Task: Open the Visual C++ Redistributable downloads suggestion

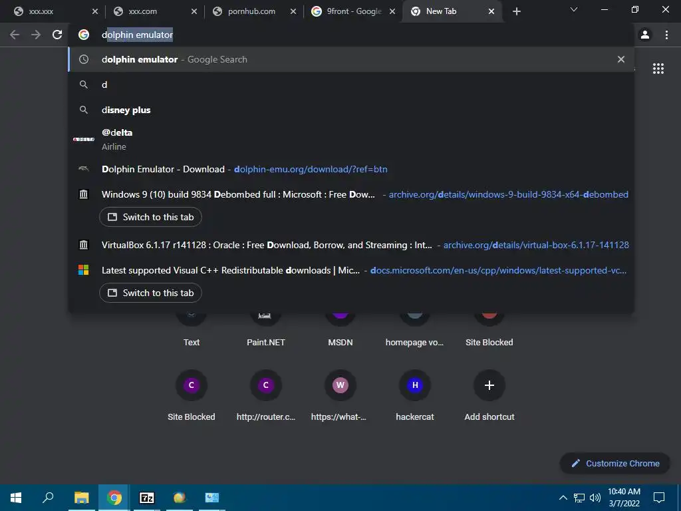Action: click(x=351, y=270)
